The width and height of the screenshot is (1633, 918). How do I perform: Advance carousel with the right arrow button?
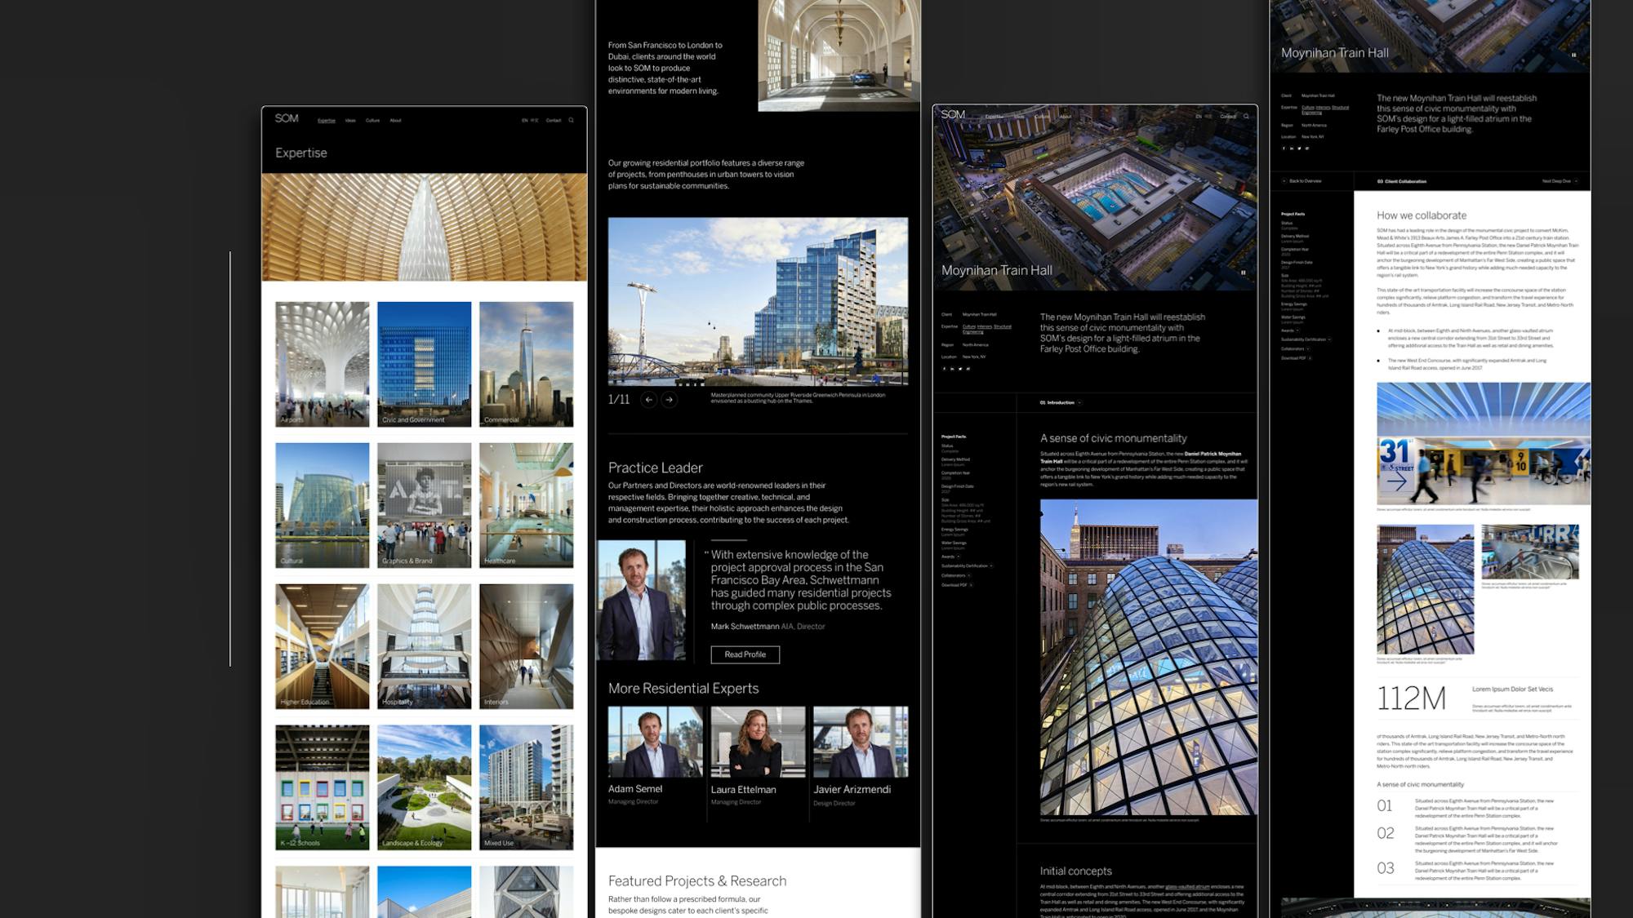[669, 400]
